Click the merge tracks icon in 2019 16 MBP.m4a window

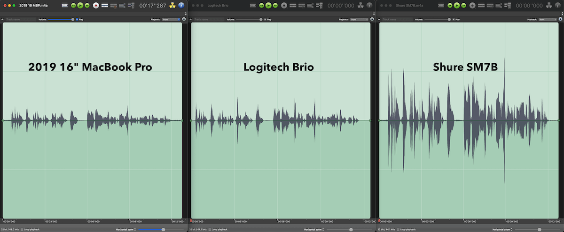click(x=122, y=6)
